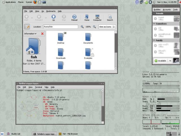Open the Back history dropdown arrow
The image size is (181, 136).
(32, 18)
